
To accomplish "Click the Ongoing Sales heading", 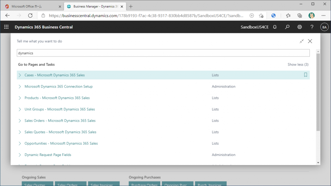I will tap(34, 177).
